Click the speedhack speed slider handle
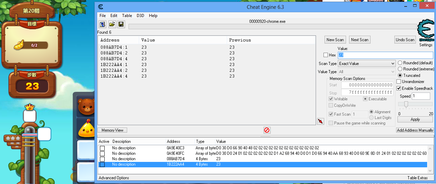The image size is (436, 184). pos(406,104)
